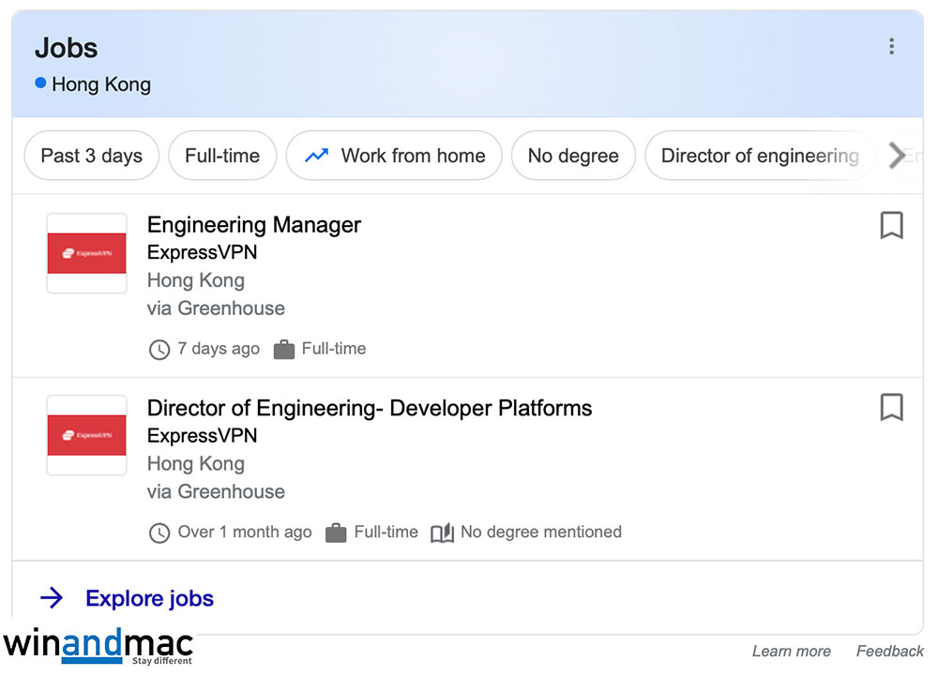
Task: Click the Feedback link
Action: point(889,651)
